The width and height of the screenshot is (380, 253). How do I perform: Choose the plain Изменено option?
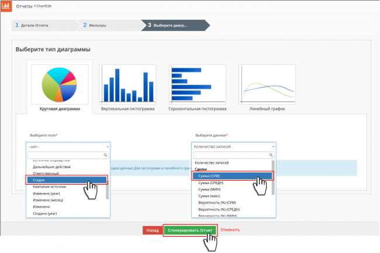[41, 206]
